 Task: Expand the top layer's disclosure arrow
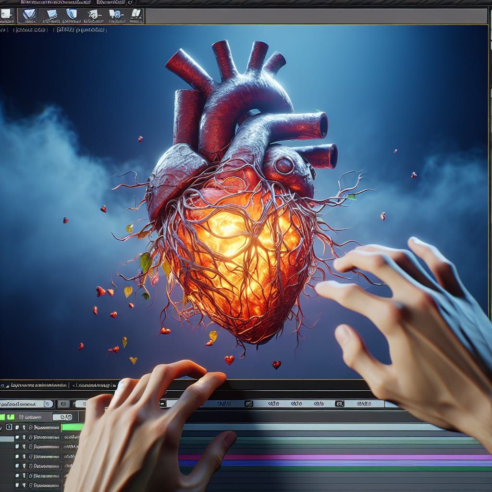[x=31, y=428]
